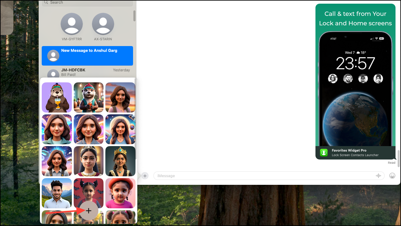Focus the Search field in Messages sidebar

tap(87, 2)
